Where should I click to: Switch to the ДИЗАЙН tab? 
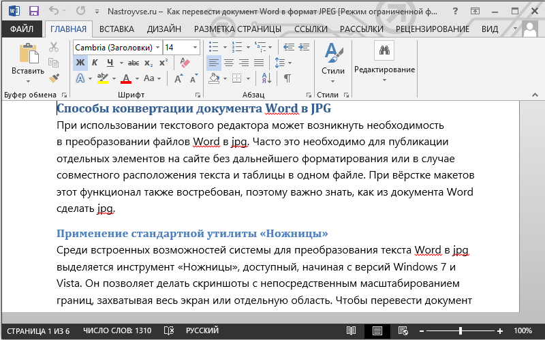tap(164, 29)
